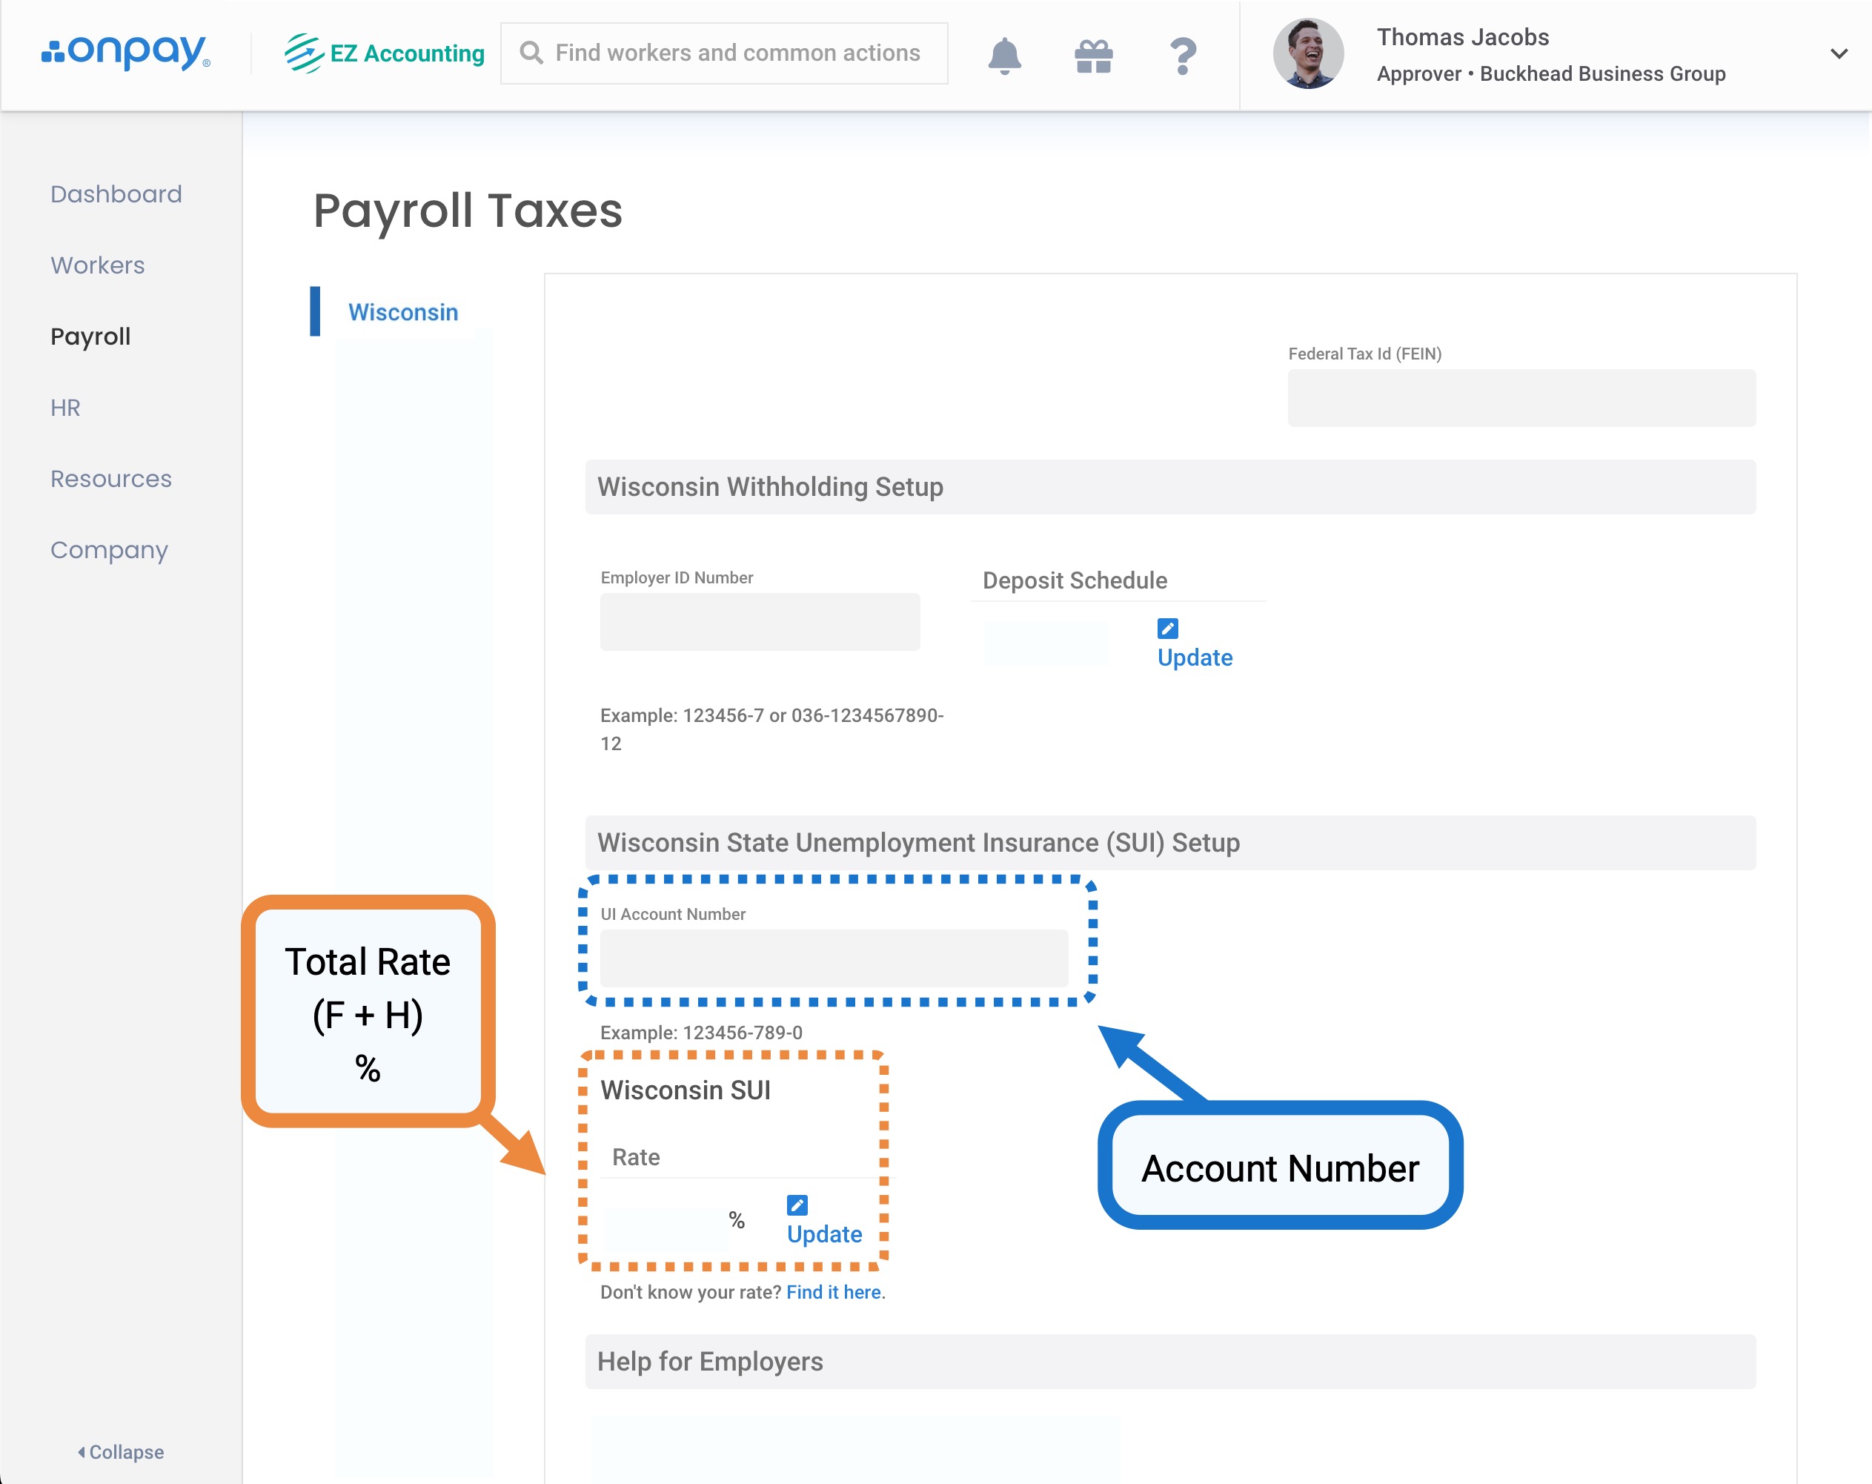Expand the user account dropdown chevron
The height and width of the screenshot is (1484, 1872).
click(x=1838, y=54)
